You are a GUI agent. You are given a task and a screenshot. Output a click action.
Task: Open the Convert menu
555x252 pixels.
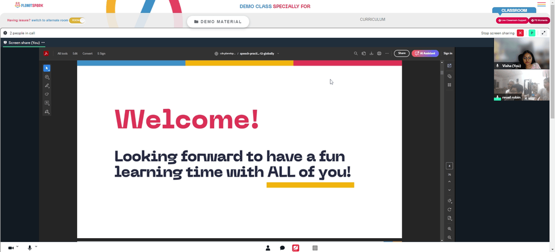pyautogui.click(x=88, y=53)
